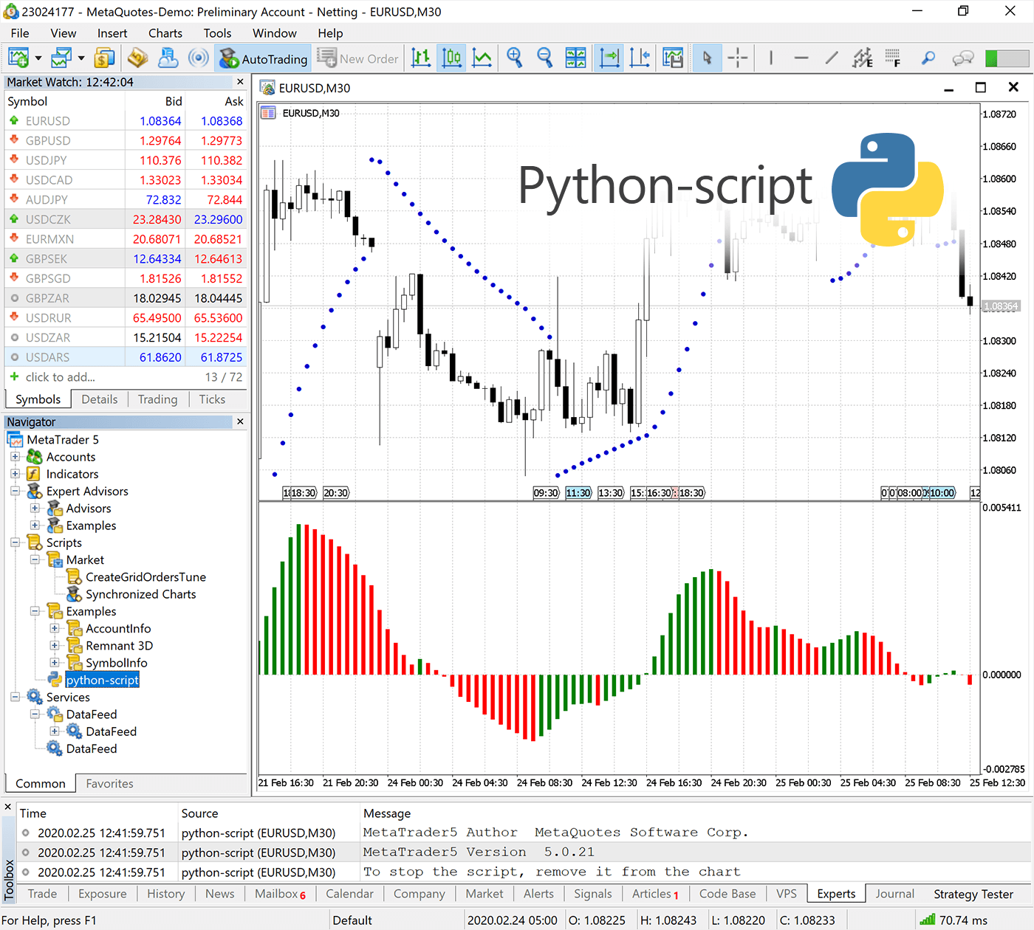Click the 'click to add...' symbol row
This screenshot has width=1034, height=930.
click(x=60, y=377)
